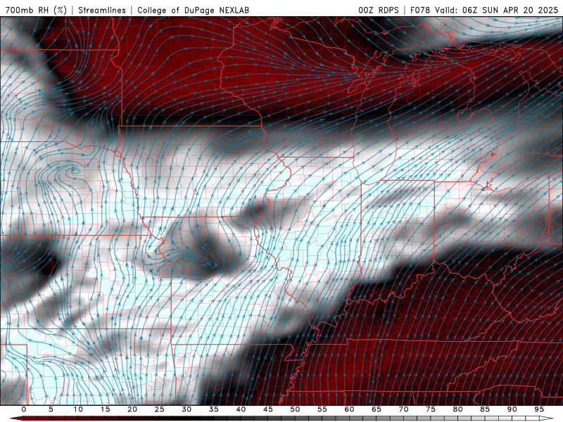
Task: Click the "Streamlines" header label
Action: click(x=102, y=10)
